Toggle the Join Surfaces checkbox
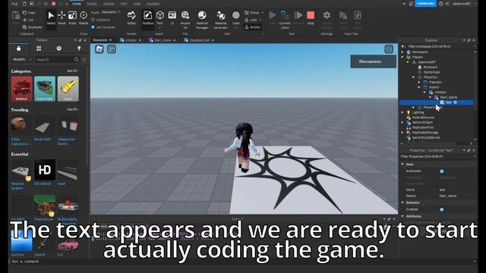 pyautogui.click(x=93, y=27)
